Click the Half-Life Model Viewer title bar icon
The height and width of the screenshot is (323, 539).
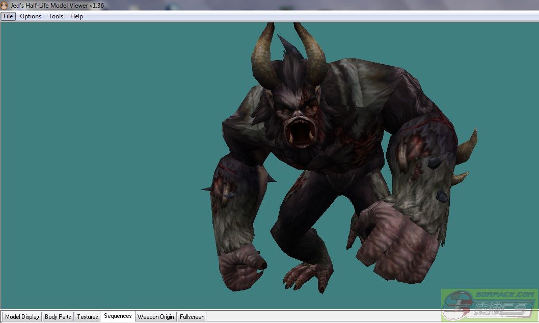pos(5,6)
